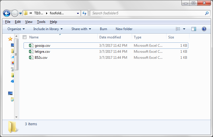Create a New folder
The width and height of the screenshot is (213, 137).
pos(124,29)
